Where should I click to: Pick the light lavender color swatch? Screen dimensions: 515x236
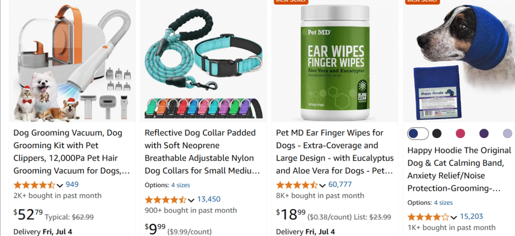coord(507,134)
